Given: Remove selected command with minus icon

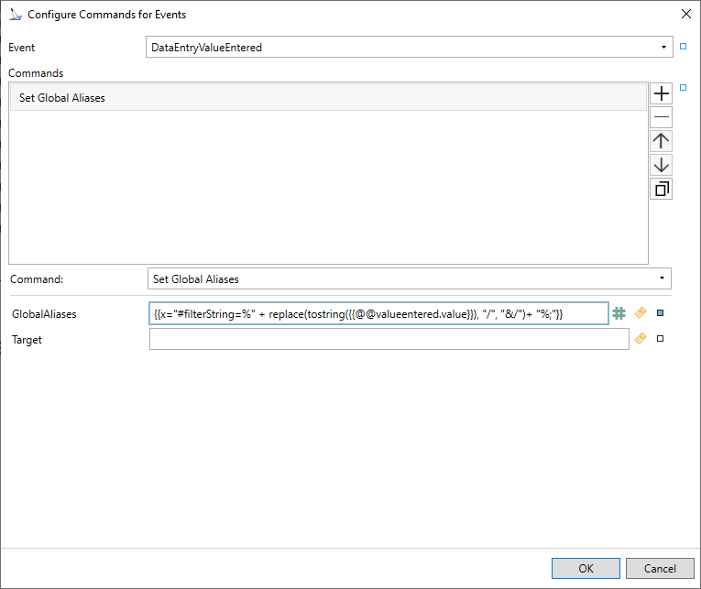Looking at the screenshot, I should 661,117.
